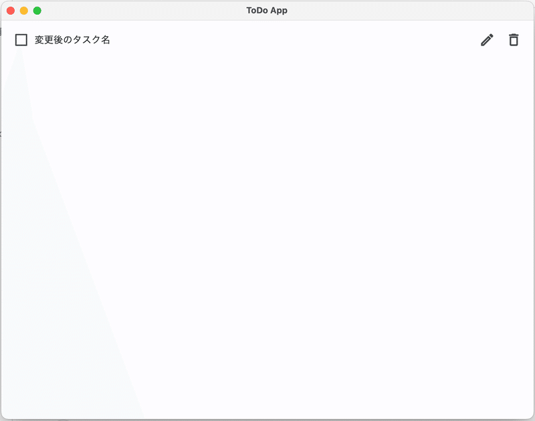This screenshot has height=421, width=535.
Task: Click the ToDo App window title
Action: click(267, 11)
